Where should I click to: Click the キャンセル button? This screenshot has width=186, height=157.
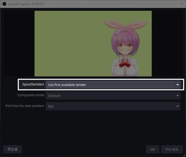[x=172, y=149]
